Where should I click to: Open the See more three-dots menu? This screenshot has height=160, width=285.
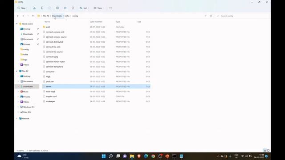[x=110, y=8]
